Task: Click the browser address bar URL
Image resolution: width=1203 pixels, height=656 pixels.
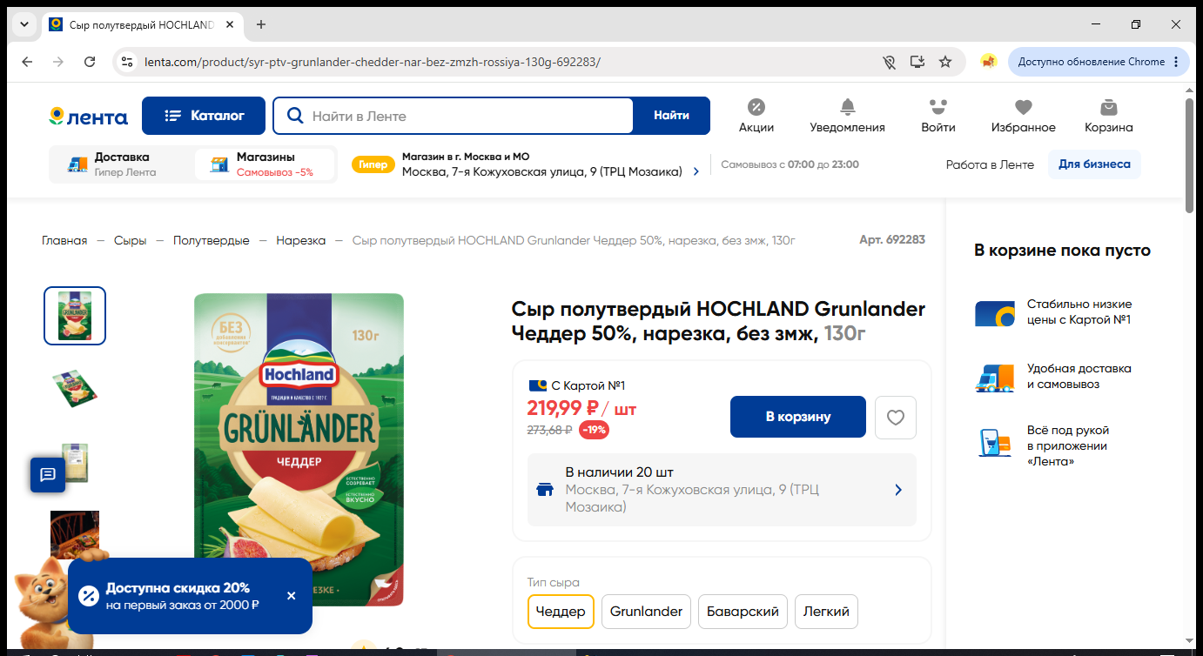Action: click(x=373, y=62)
